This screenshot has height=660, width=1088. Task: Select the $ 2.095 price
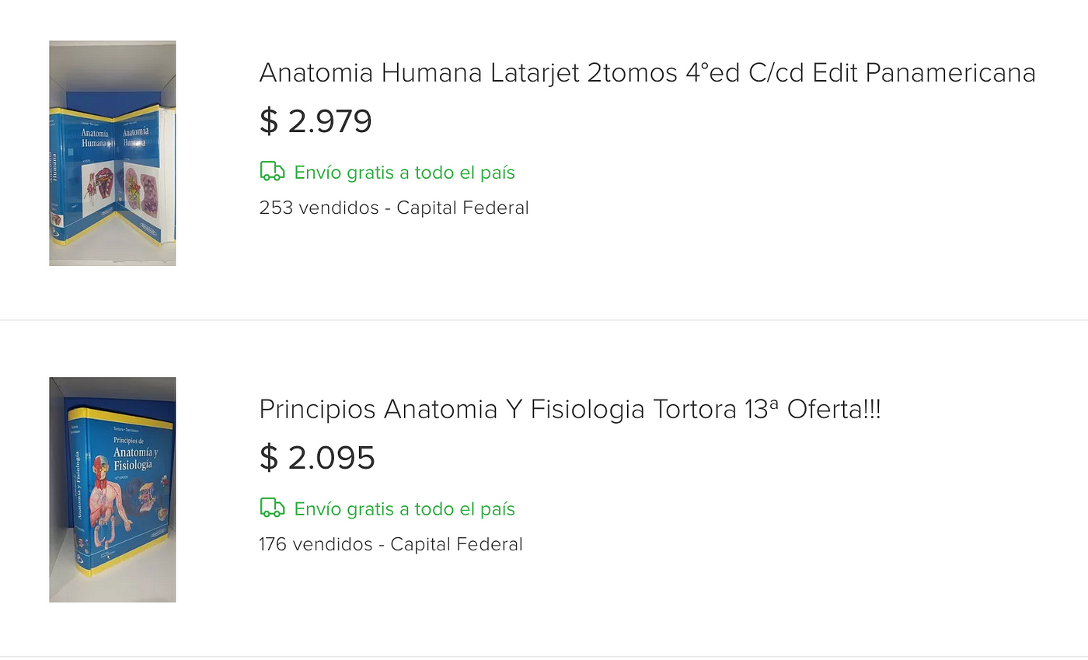(317, 458)
